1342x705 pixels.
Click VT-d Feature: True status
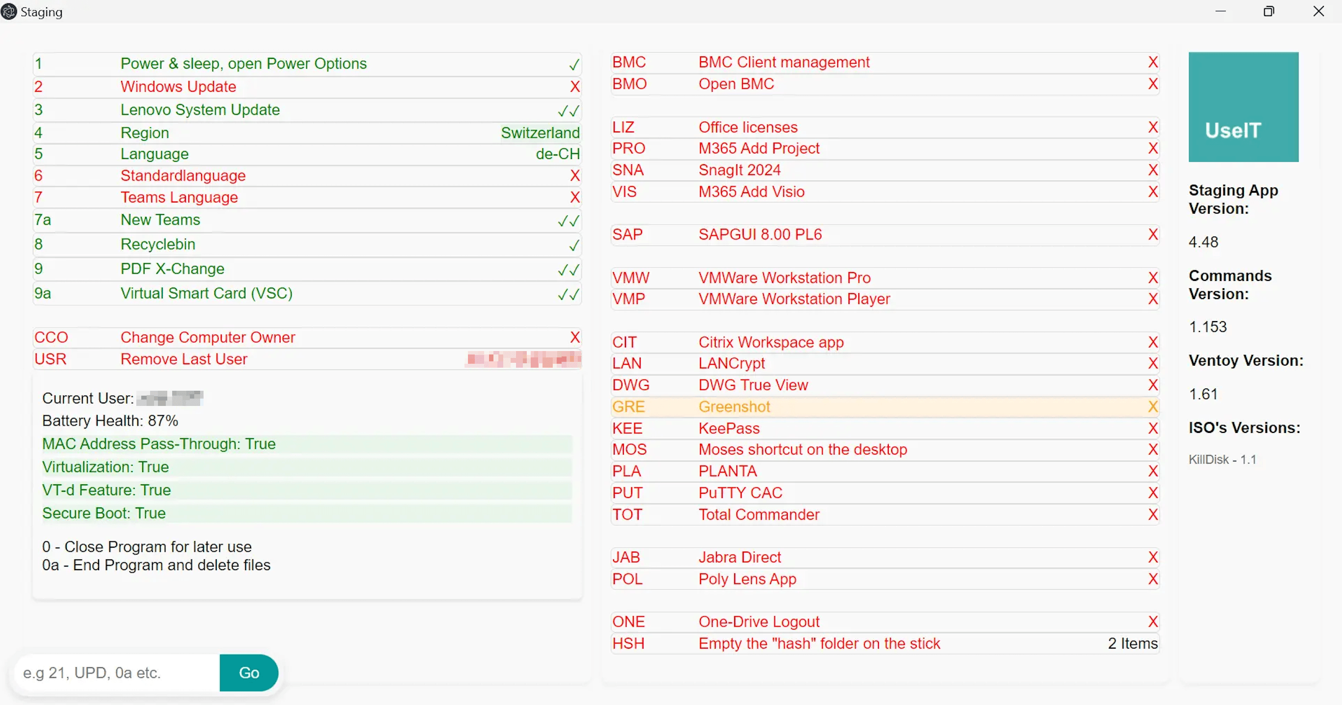coord(307,490)
